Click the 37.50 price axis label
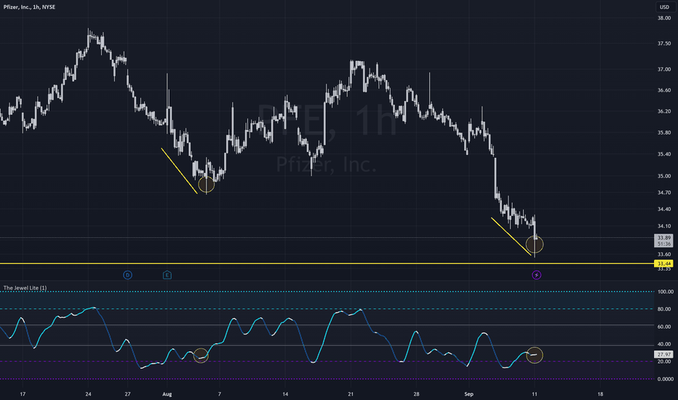This screenshot has height=400, width=678. pyautogui.click(x=664, y=44)
